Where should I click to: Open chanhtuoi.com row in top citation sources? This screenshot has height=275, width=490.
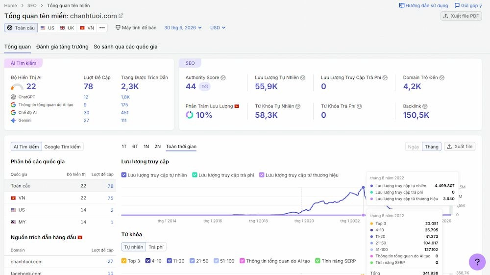tap(60, 262)
